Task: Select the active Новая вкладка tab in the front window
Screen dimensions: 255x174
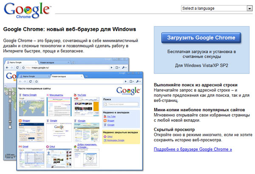Action: tap(67, 76)
